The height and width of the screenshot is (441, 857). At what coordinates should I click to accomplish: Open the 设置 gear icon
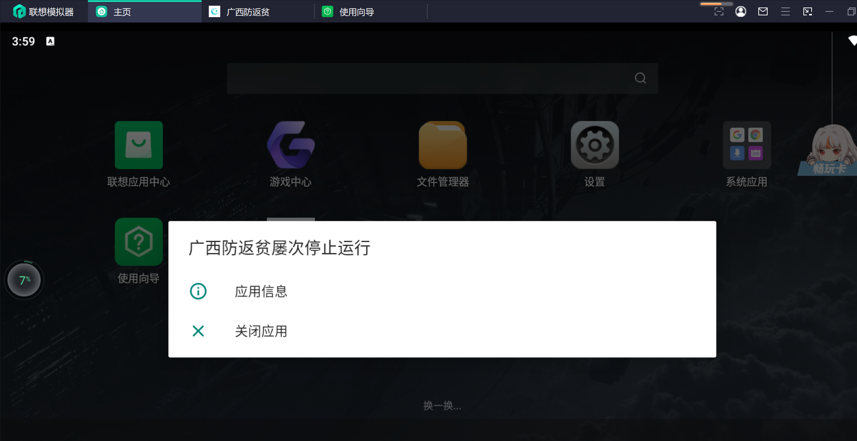(x=595, y=145)
